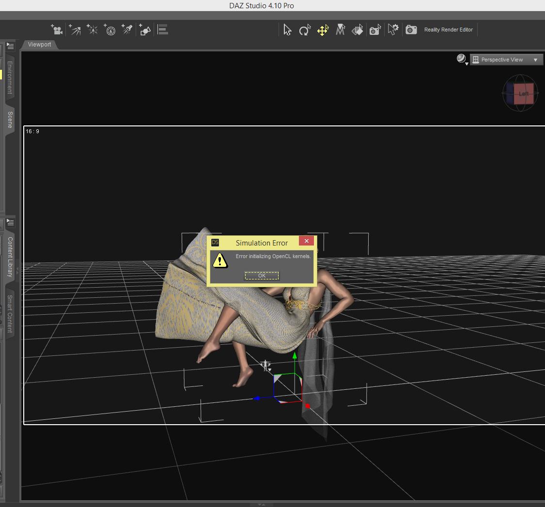Activate the Spot Render tool
This screenshot has width=545, height=507.
point(375,30)
